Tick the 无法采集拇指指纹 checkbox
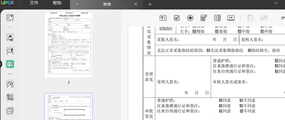The width and height of the screenshot is (285, 120). coord(209,50)
